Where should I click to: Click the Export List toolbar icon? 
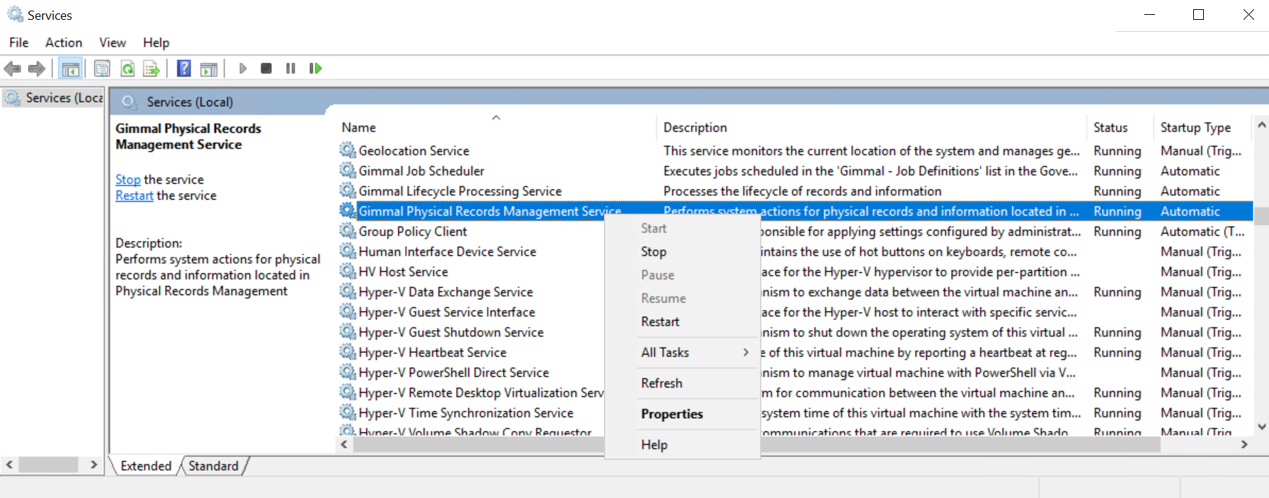[x=152, y=69]
